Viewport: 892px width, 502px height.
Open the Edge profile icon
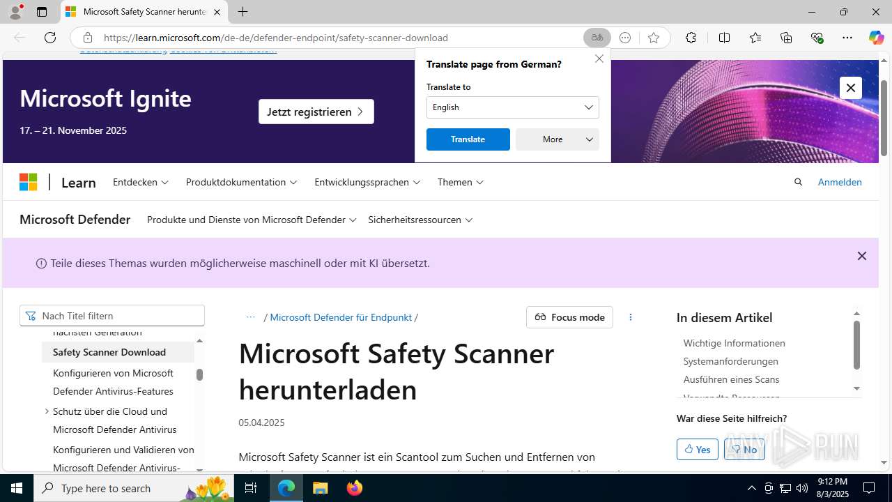pyautogui.click(x=15, y=12)
